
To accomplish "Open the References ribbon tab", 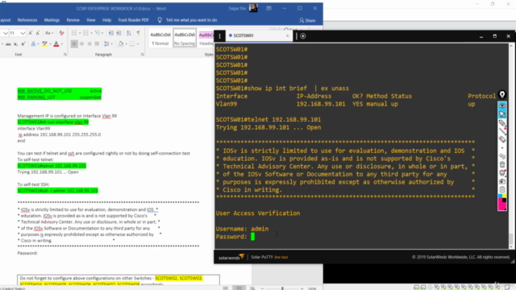I will tap(27, 20).
